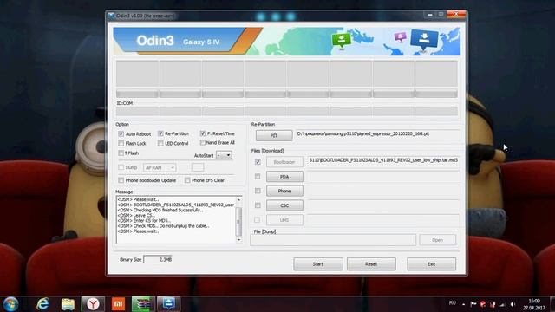Click the PDA file path field
Image resolution: width=555 pixels, height=312 pixels.
(x=383, y=177)
